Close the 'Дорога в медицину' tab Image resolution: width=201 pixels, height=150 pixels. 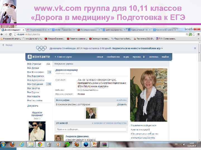23,30
